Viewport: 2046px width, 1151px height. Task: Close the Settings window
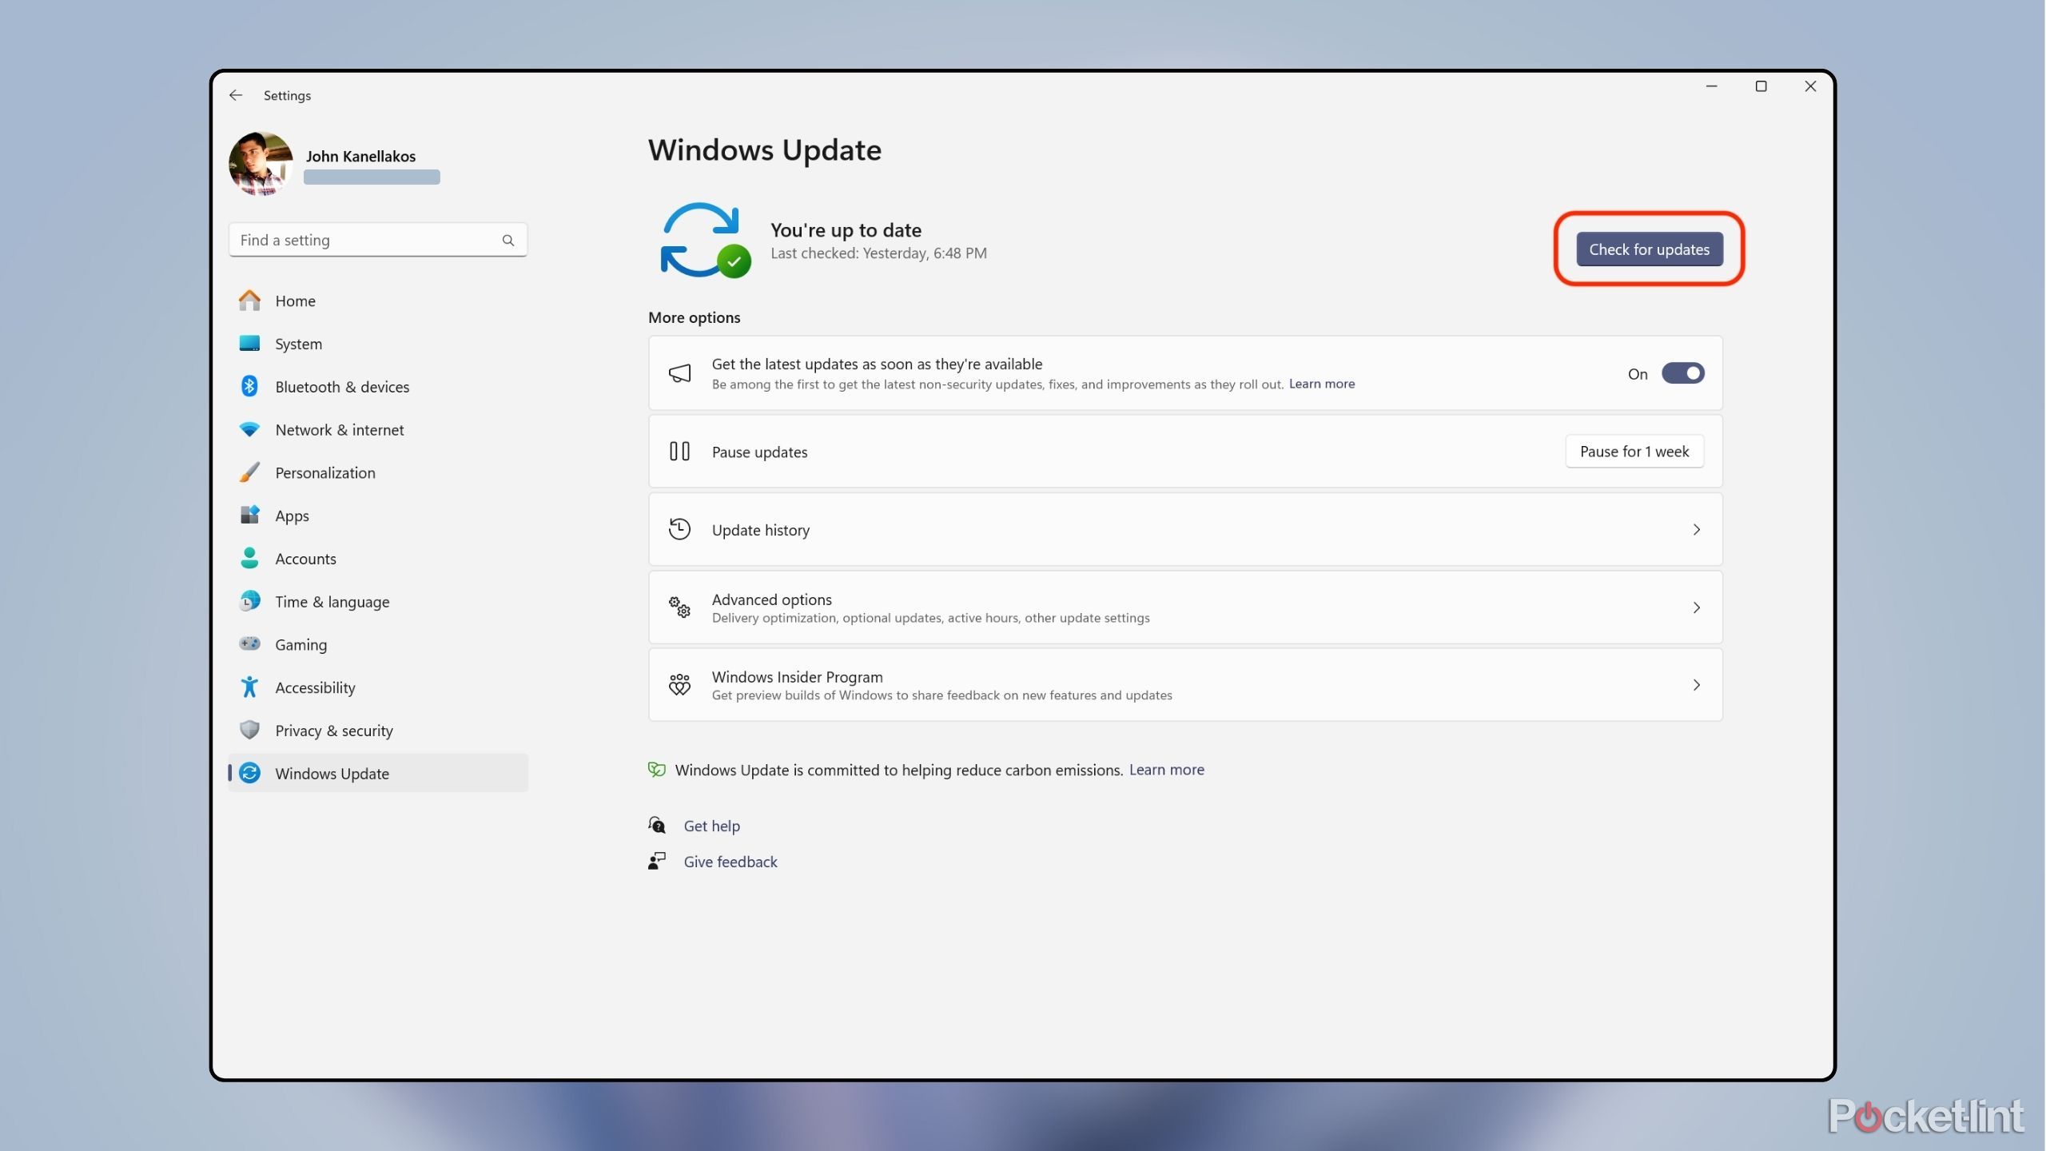1810,86
